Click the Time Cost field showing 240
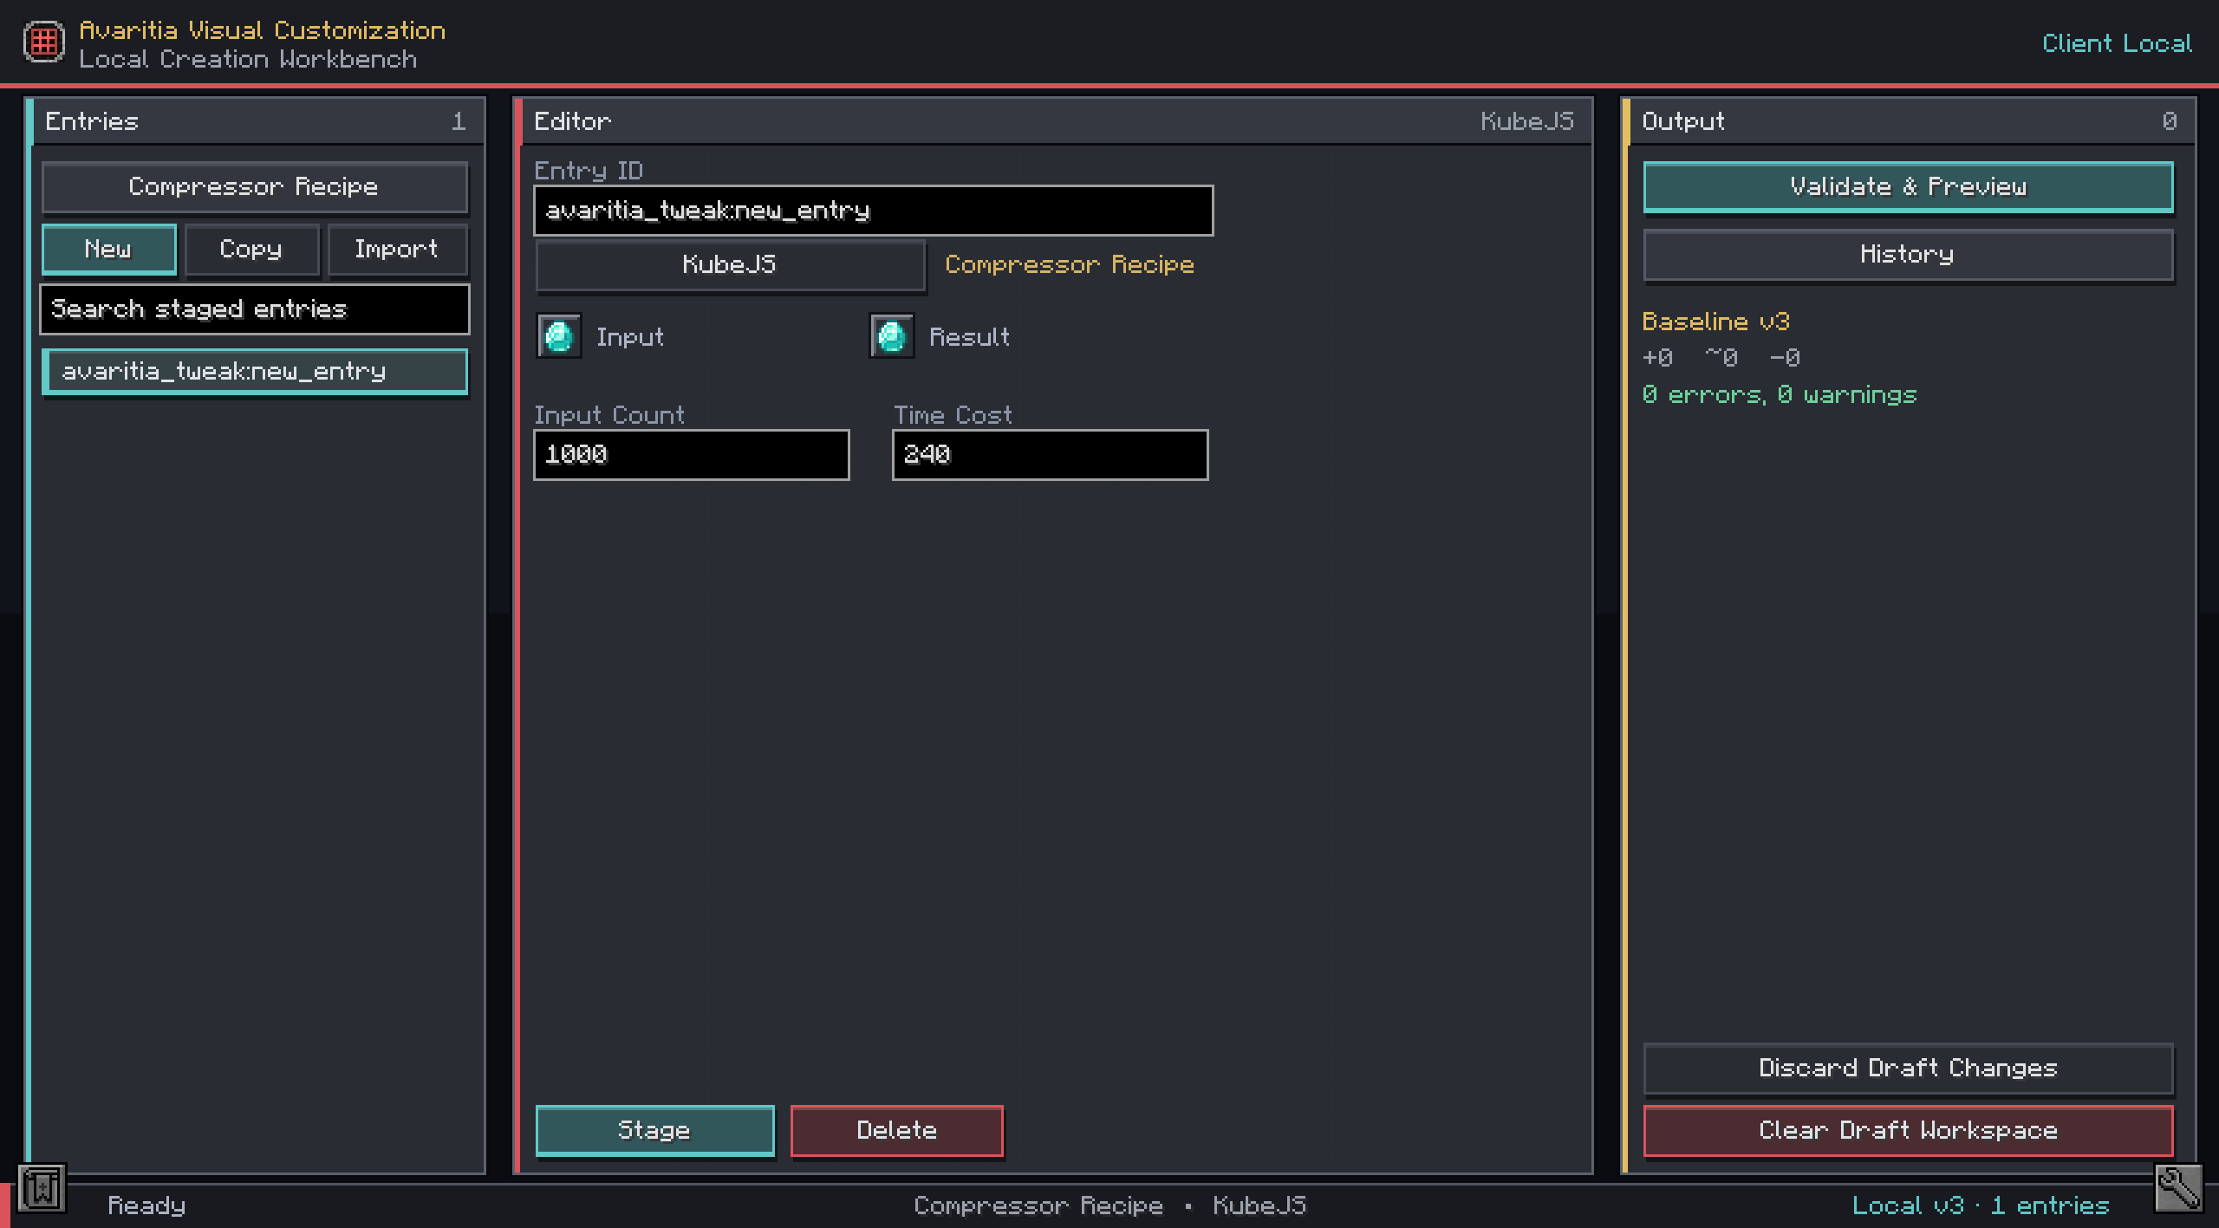This screenshot has height=1228, width=2219. (x=1050, y=455)
